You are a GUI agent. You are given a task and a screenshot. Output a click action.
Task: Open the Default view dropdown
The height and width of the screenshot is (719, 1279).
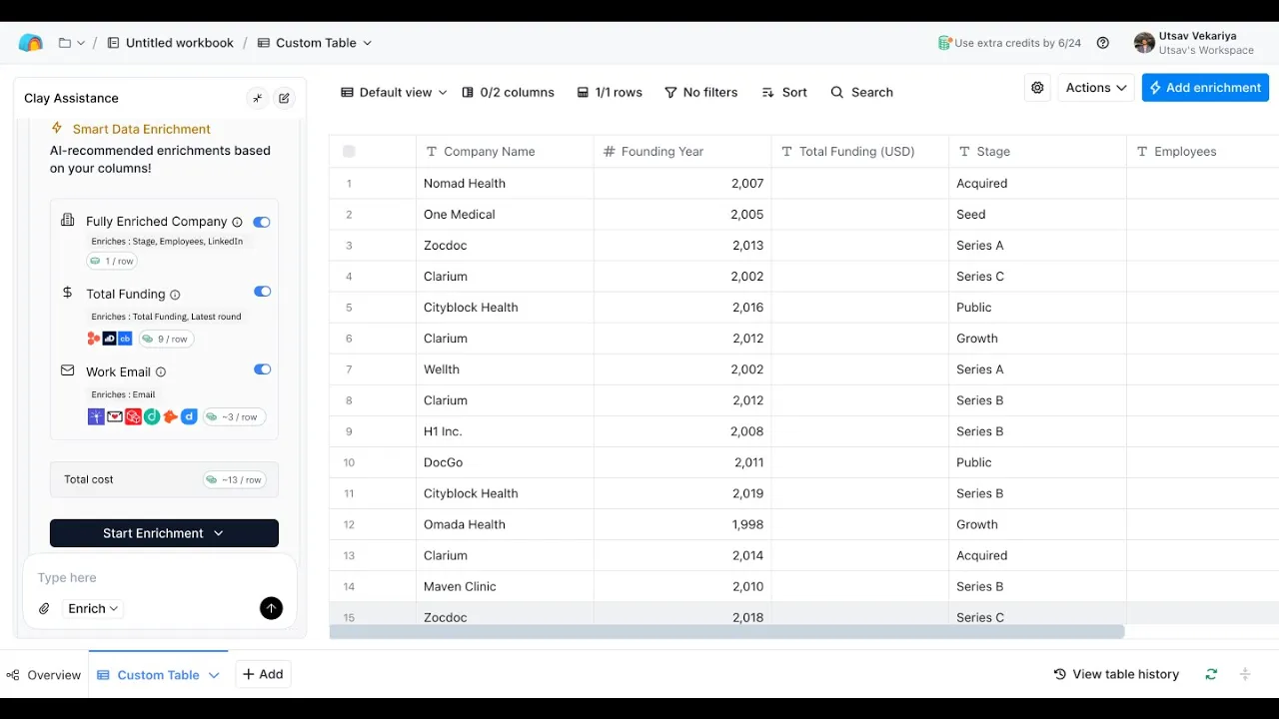coord(395,92)
